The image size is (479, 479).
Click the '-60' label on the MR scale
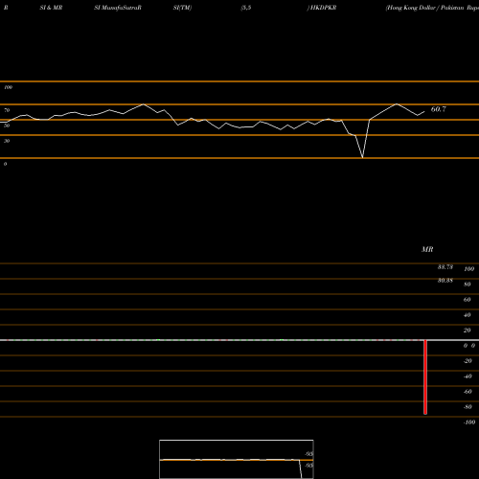point(468,392)
